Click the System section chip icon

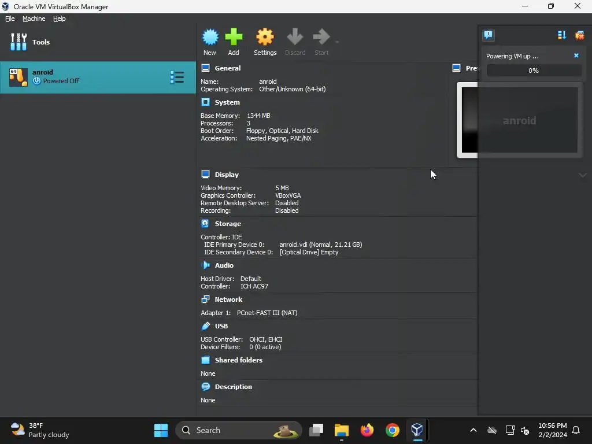pos(205,102)
